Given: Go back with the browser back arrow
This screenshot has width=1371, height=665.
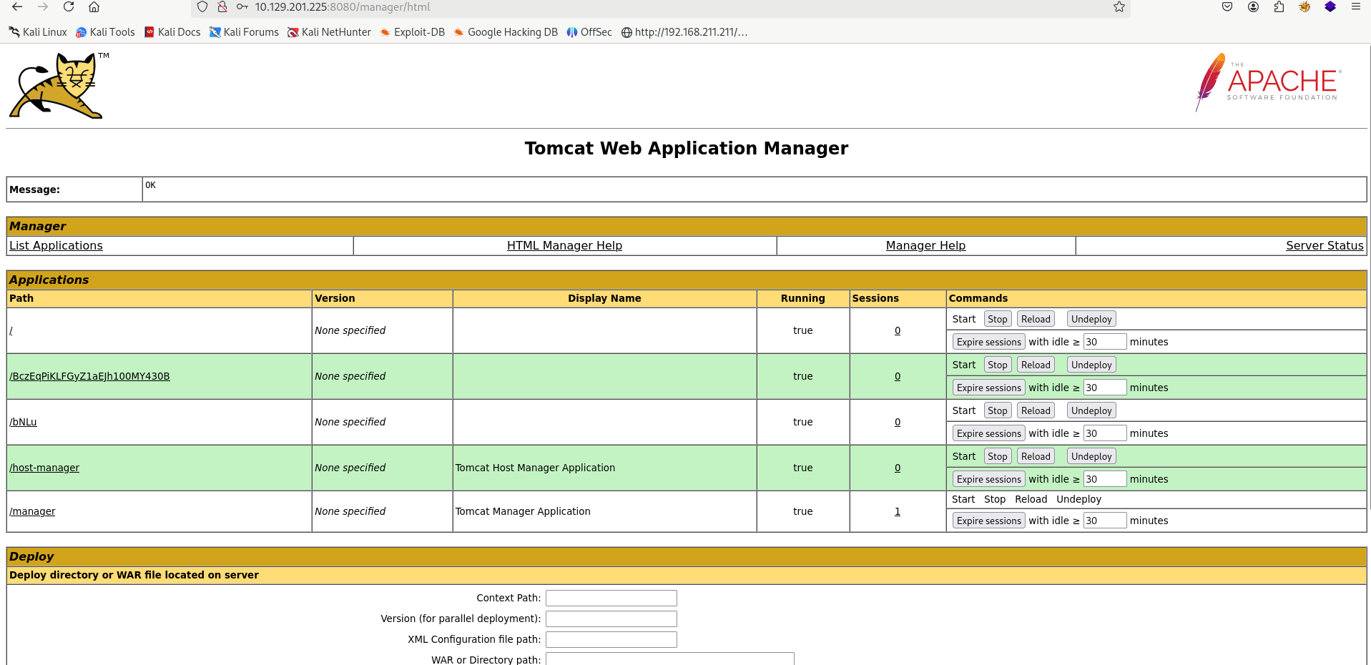Looking at the screenshot, I should (x=17, y=7).
